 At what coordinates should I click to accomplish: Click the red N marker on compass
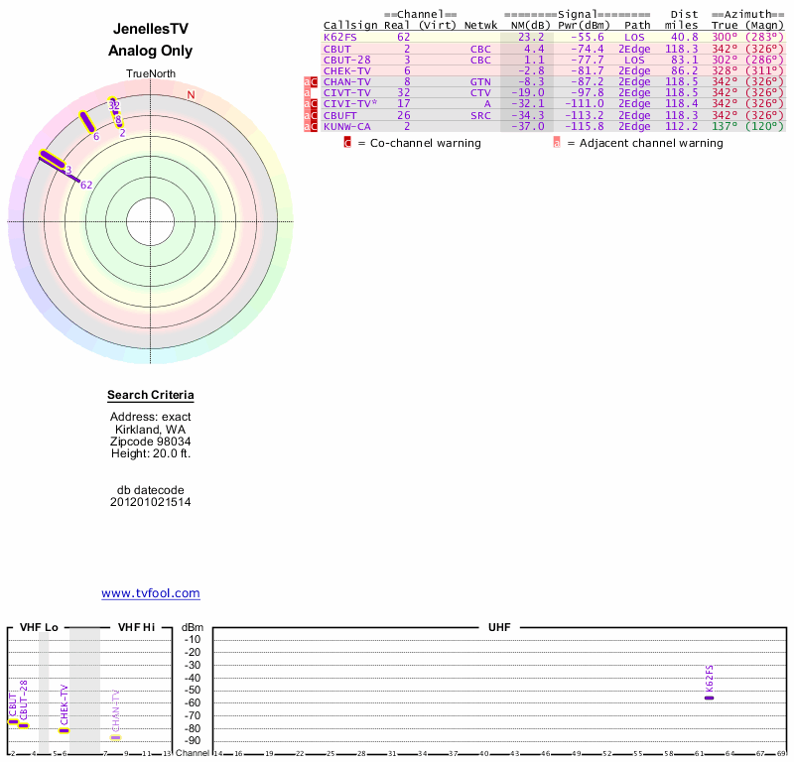191,95
